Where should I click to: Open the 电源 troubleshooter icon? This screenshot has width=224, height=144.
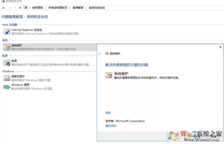(x=7, y=63)
